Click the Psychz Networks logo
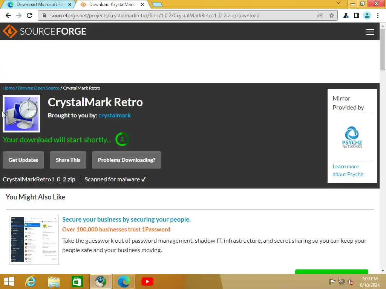 [352, 137]
